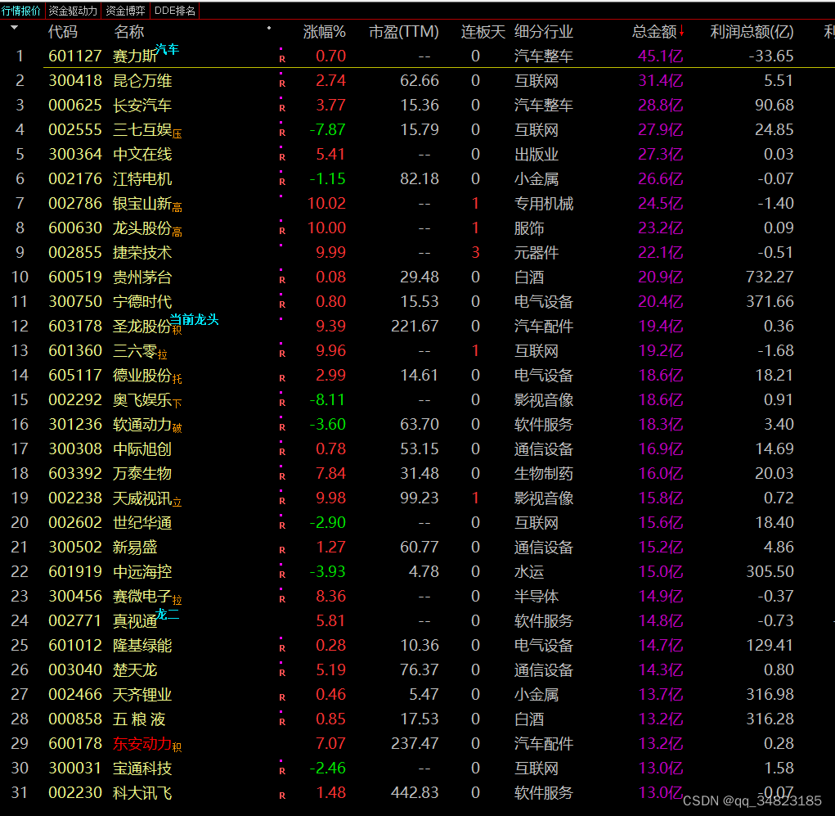Viewport: 835px width, 816px height.
Task: Click the 龙二 tag beside 真视通
Action: pos(167,614)
